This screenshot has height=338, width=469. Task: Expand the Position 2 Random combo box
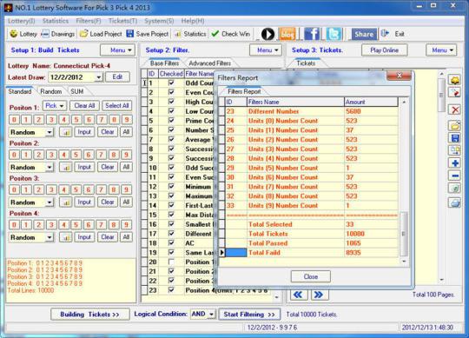coord(50,167)
